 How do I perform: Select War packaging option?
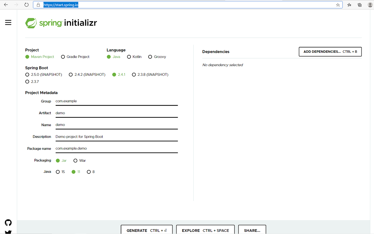pyautogui.click(x=80, y=160)
